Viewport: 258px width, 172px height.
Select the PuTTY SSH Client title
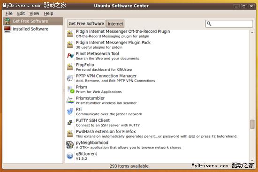click(92, 120)
